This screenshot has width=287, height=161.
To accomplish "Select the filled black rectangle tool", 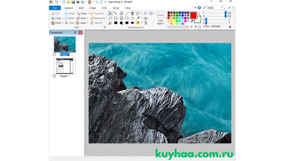I will point(116,23).
